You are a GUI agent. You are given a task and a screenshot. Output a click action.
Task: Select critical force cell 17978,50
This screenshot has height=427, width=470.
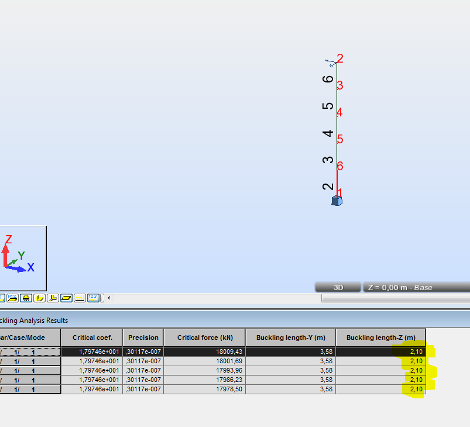click(x=205, y=389)
